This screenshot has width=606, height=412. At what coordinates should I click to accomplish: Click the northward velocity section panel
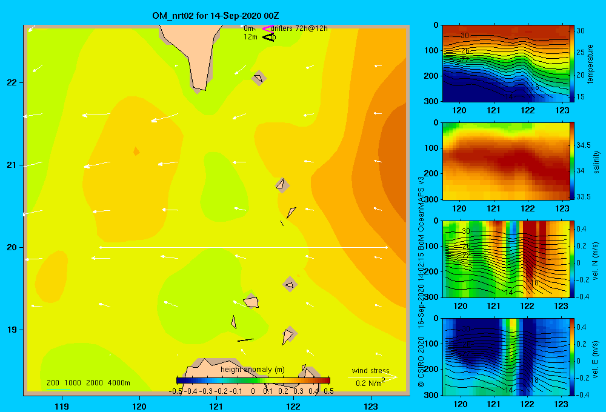(x=506, y=259)
